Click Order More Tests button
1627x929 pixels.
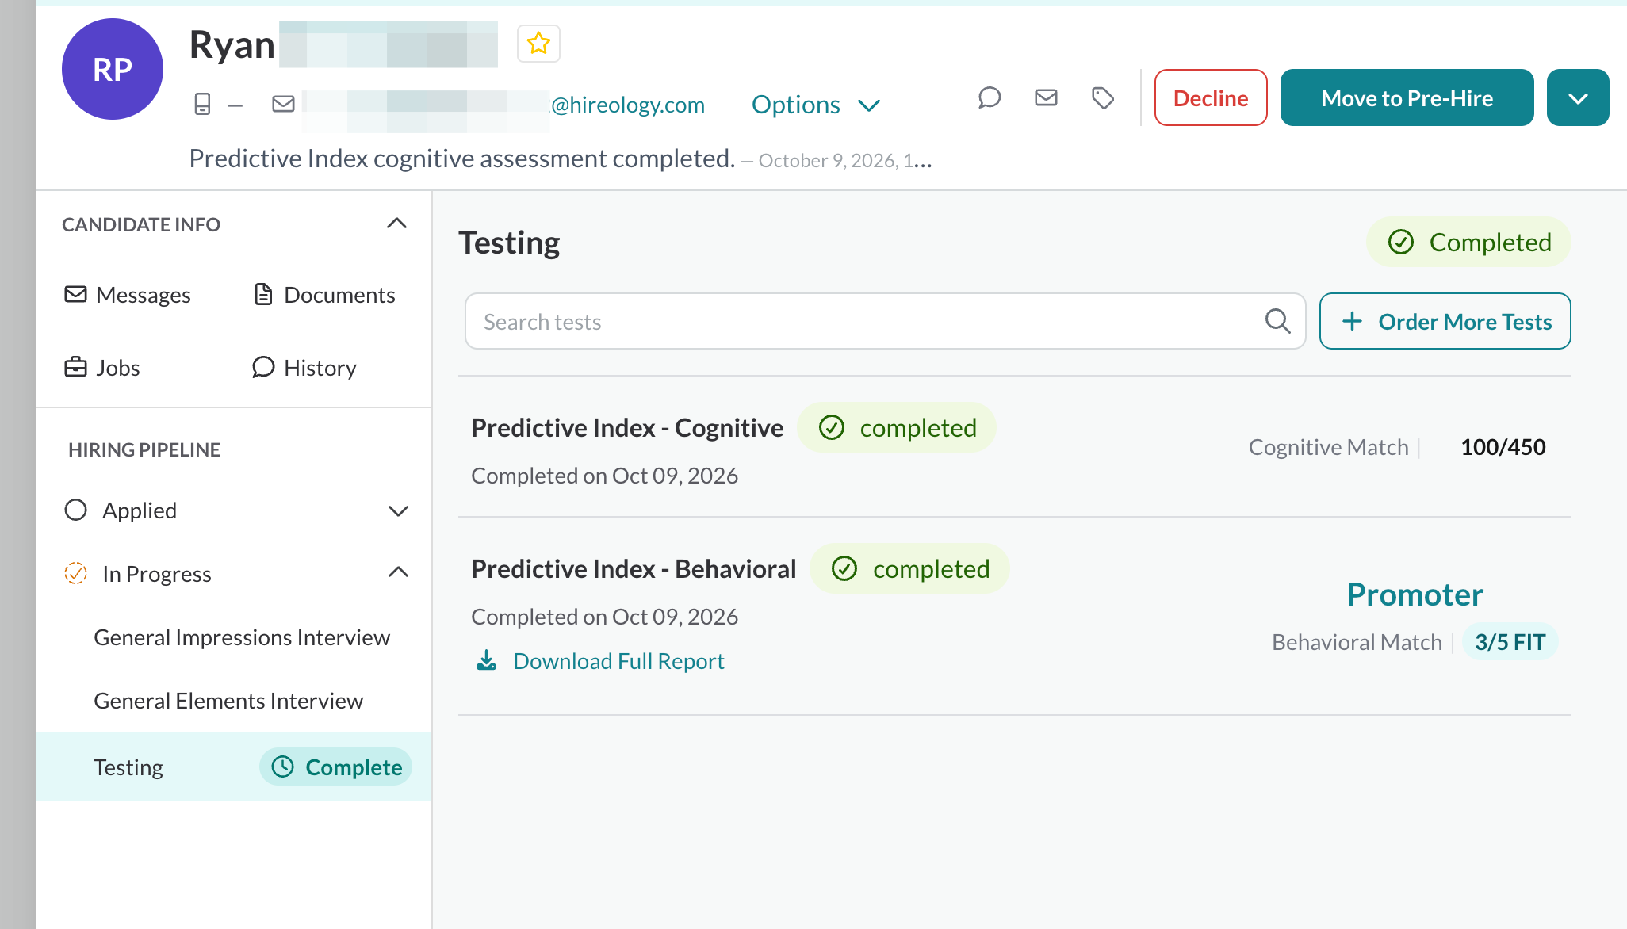pos(1445,321)
